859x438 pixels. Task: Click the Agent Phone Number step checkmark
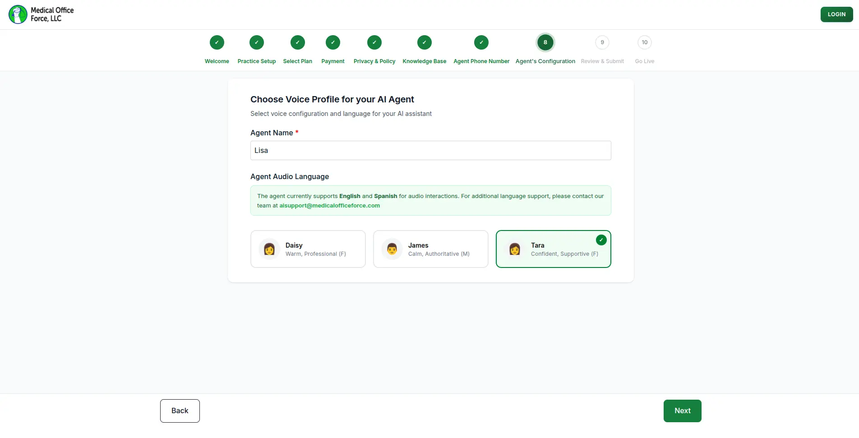(481, 42)
